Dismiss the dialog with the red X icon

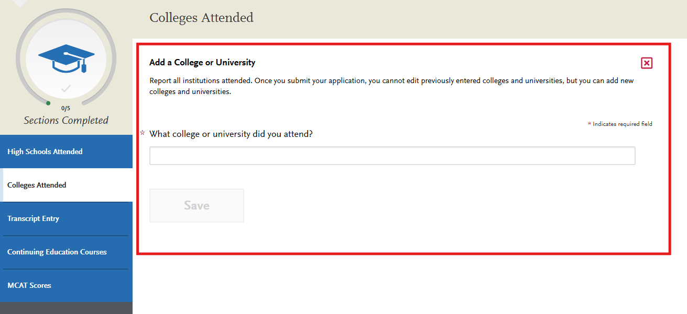point(646,63)
